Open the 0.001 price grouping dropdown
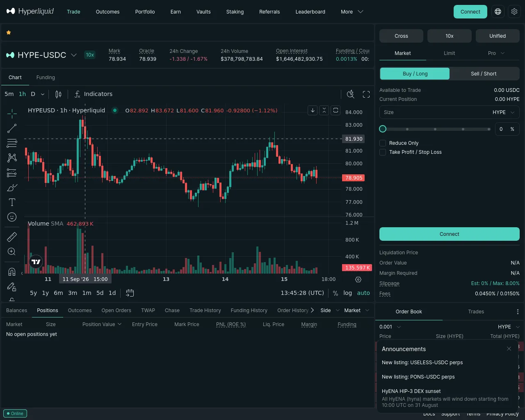The width and height of the screenshot is (525, 420). tap(390, 327)
